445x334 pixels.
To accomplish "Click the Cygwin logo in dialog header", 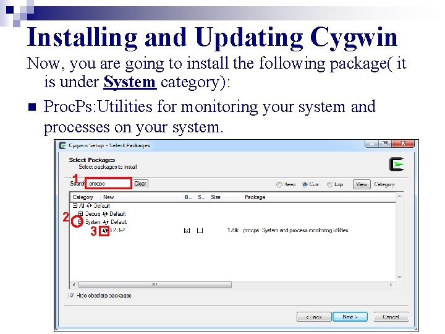I will click(396, 164).
